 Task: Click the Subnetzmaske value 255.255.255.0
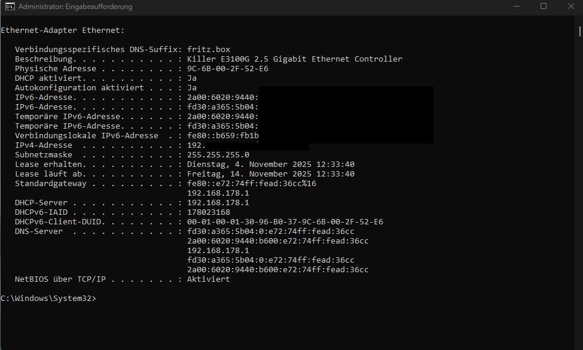point(218,155)
